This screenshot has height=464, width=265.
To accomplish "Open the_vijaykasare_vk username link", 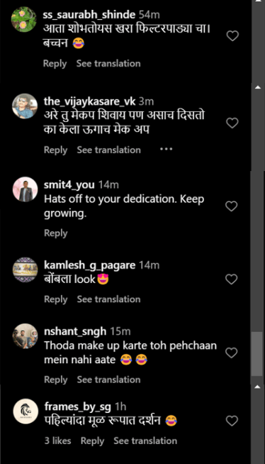I will tap(89, 101).
